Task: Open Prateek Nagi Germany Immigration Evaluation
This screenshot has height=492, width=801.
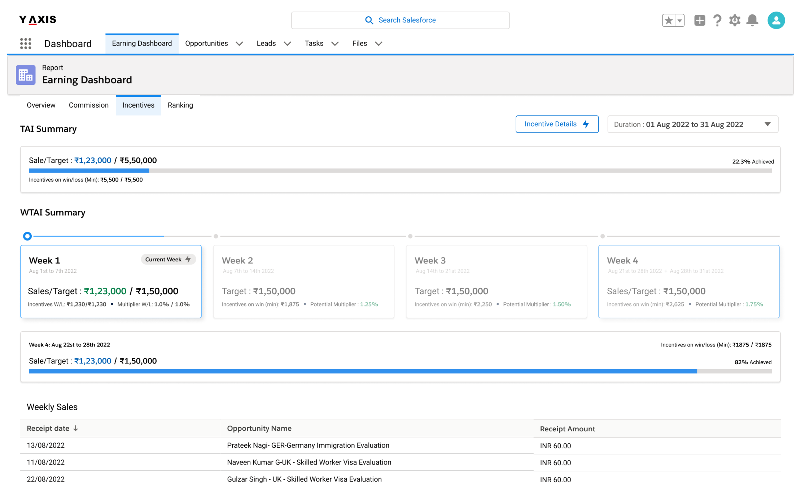Action: click(308, 445)
